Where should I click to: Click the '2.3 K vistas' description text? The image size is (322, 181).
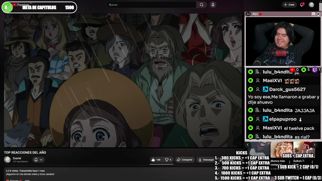(x=12, y=171)
